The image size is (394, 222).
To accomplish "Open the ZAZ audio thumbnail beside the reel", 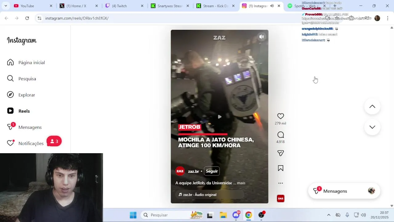I will point(280,199).
